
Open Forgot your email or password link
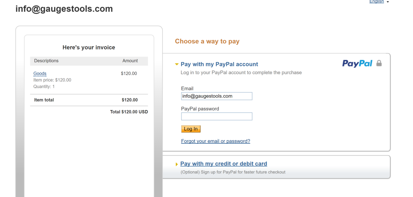(x=215, y=141)
